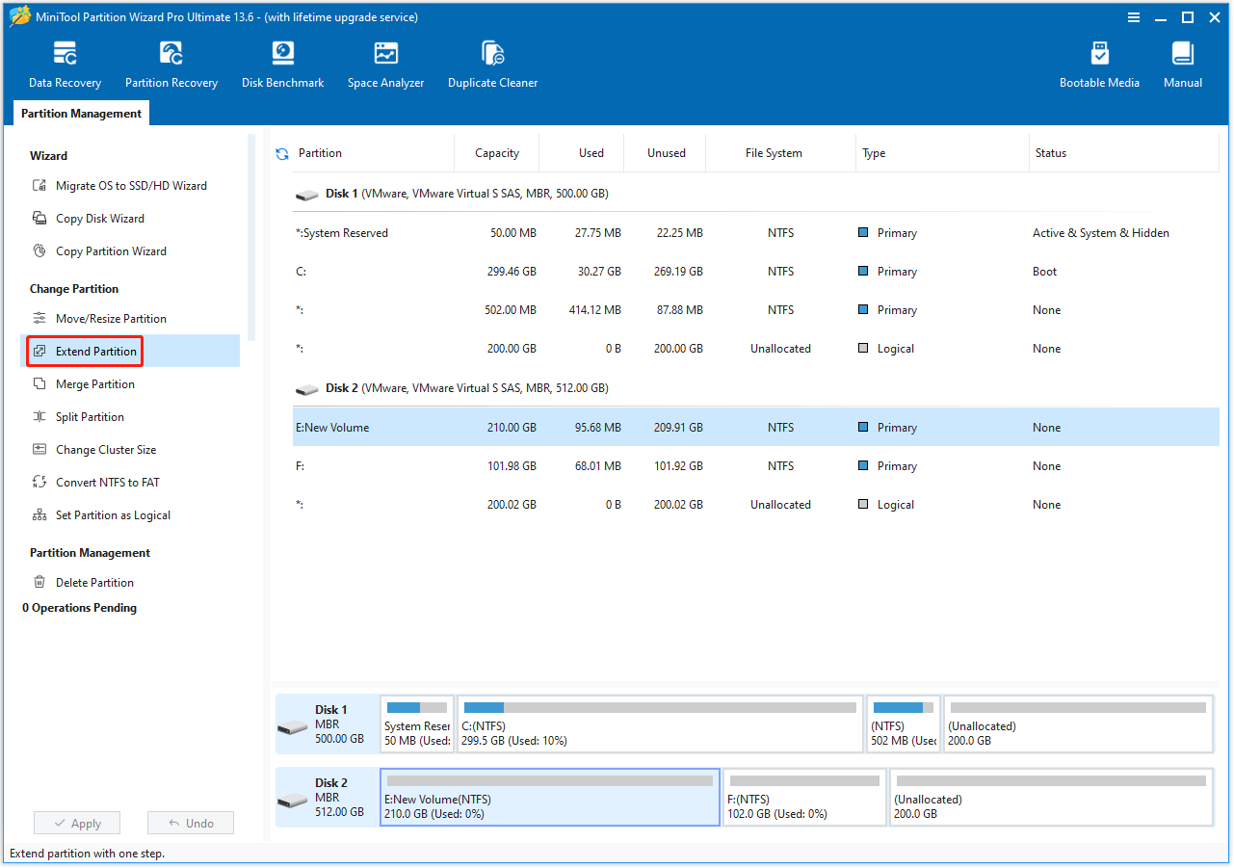The width and height of the screenshot is (1234, 868).
Task: Click the Boot status cell
Action: tap(1044, 272)
